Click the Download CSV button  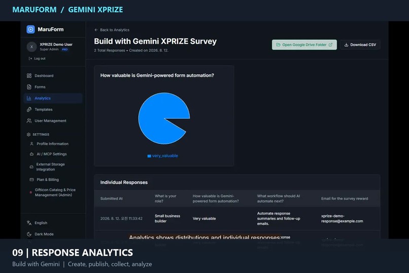[360, 45]
